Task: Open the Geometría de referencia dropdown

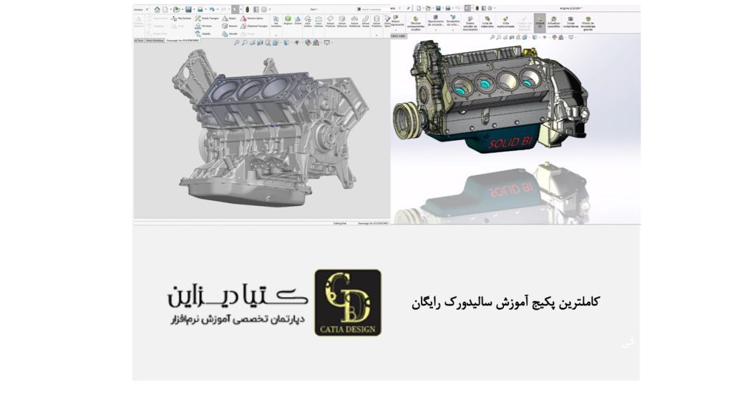Action: coord(453,29)
